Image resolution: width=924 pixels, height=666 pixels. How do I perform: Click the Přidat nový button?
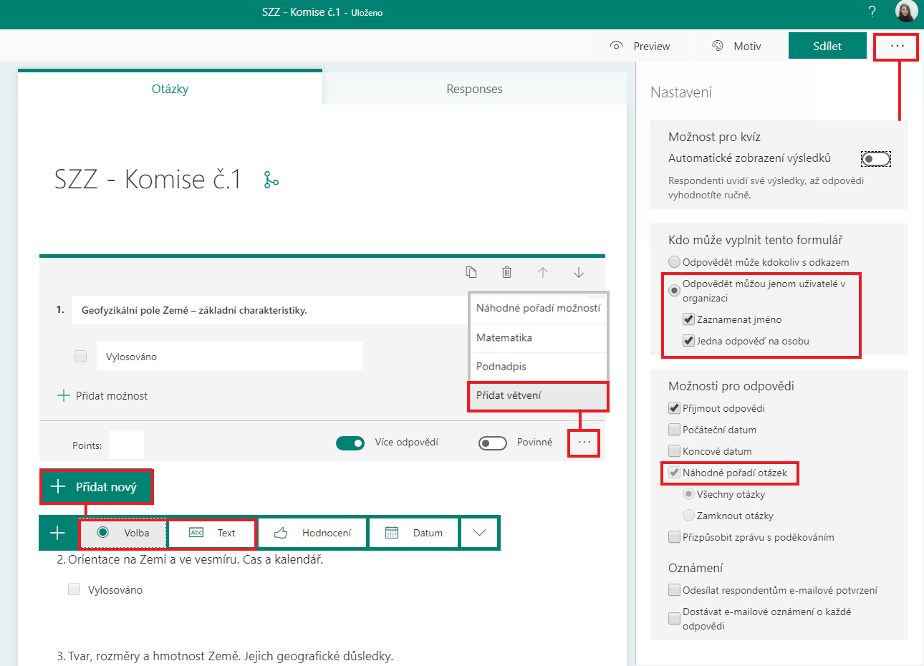pos(96,487)
